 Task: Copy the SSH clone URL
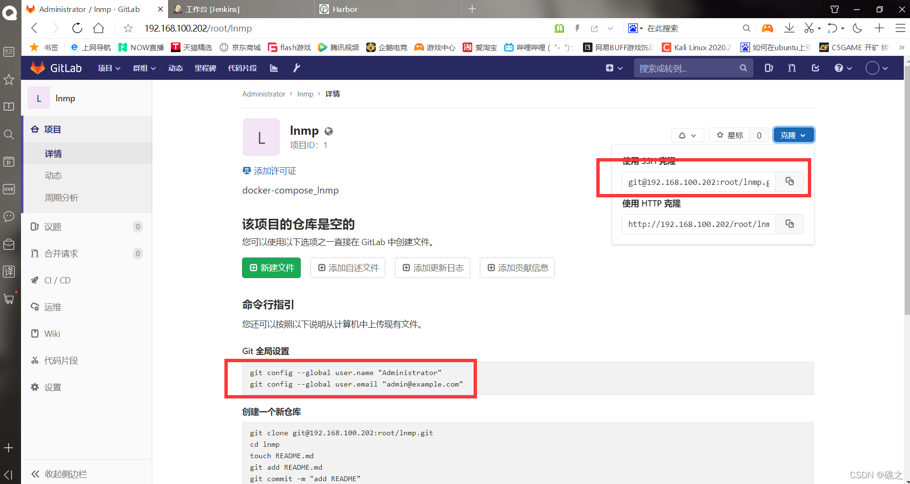coord(790,182)
